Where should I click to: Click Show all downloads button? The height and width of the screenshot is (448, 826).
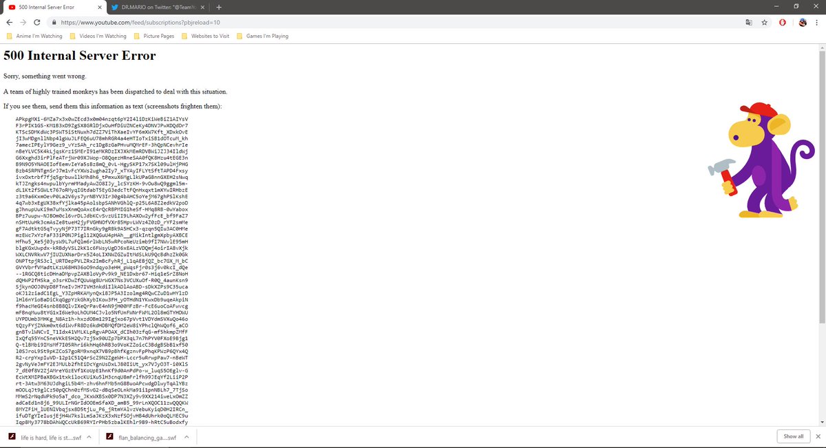[x=793, y=436]
